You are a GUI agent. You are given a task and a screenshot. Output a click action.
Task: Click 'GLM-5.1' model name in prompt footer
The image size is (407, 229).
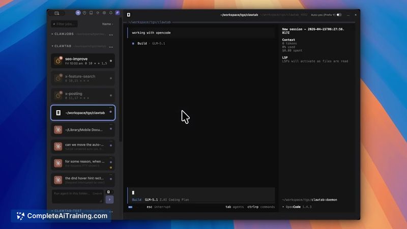(x=151, y=199)
